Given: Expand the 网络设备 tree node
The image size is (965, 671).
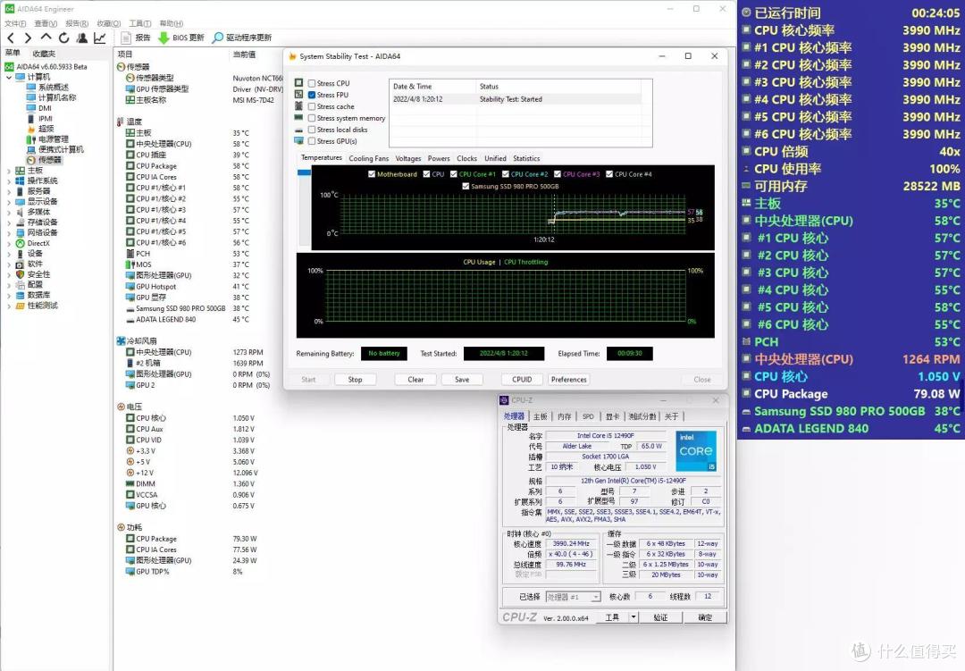Looking at the screenshot, I should 9,232.
